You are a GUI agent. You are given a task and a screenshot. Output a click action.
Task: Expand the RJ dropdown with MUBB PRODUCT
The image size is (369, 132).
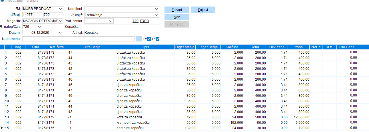(60, 9)
